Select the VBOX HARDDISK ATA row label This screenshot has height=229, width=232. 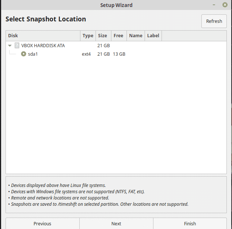43,46
